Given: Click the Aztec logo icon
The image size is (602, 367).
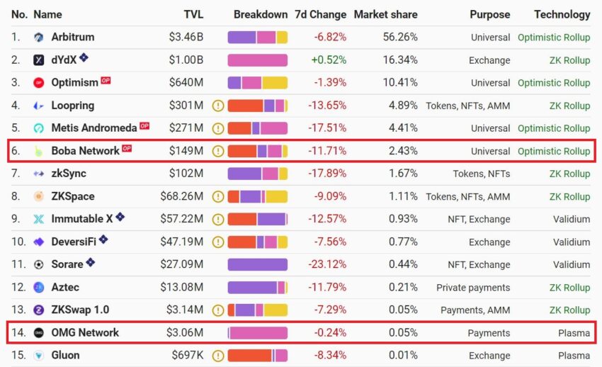Looking at the screenshot, I should click(x=38, y=287).
